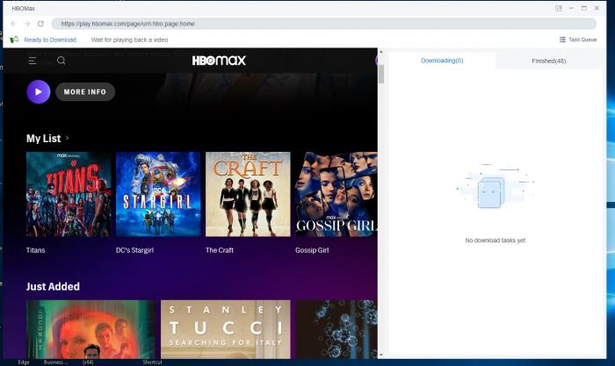Open first Just Added orange poster thumbnail
This screenshot has width=615, height=366.
coord(91,329)
